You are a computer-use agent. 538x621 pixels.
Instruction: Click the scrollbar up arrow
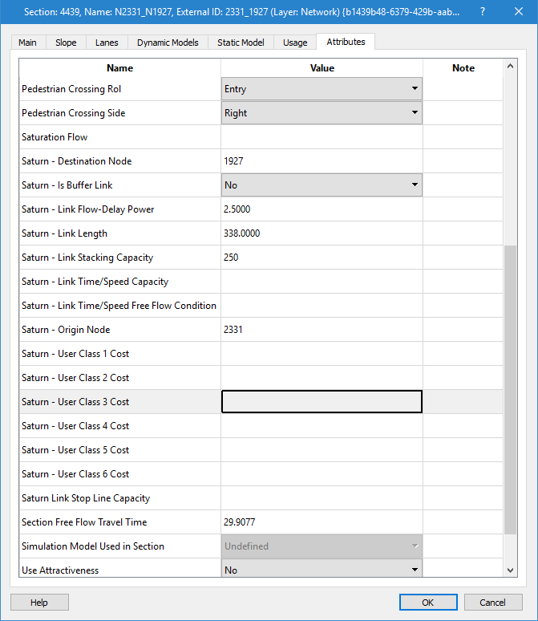tap(510, 66)
